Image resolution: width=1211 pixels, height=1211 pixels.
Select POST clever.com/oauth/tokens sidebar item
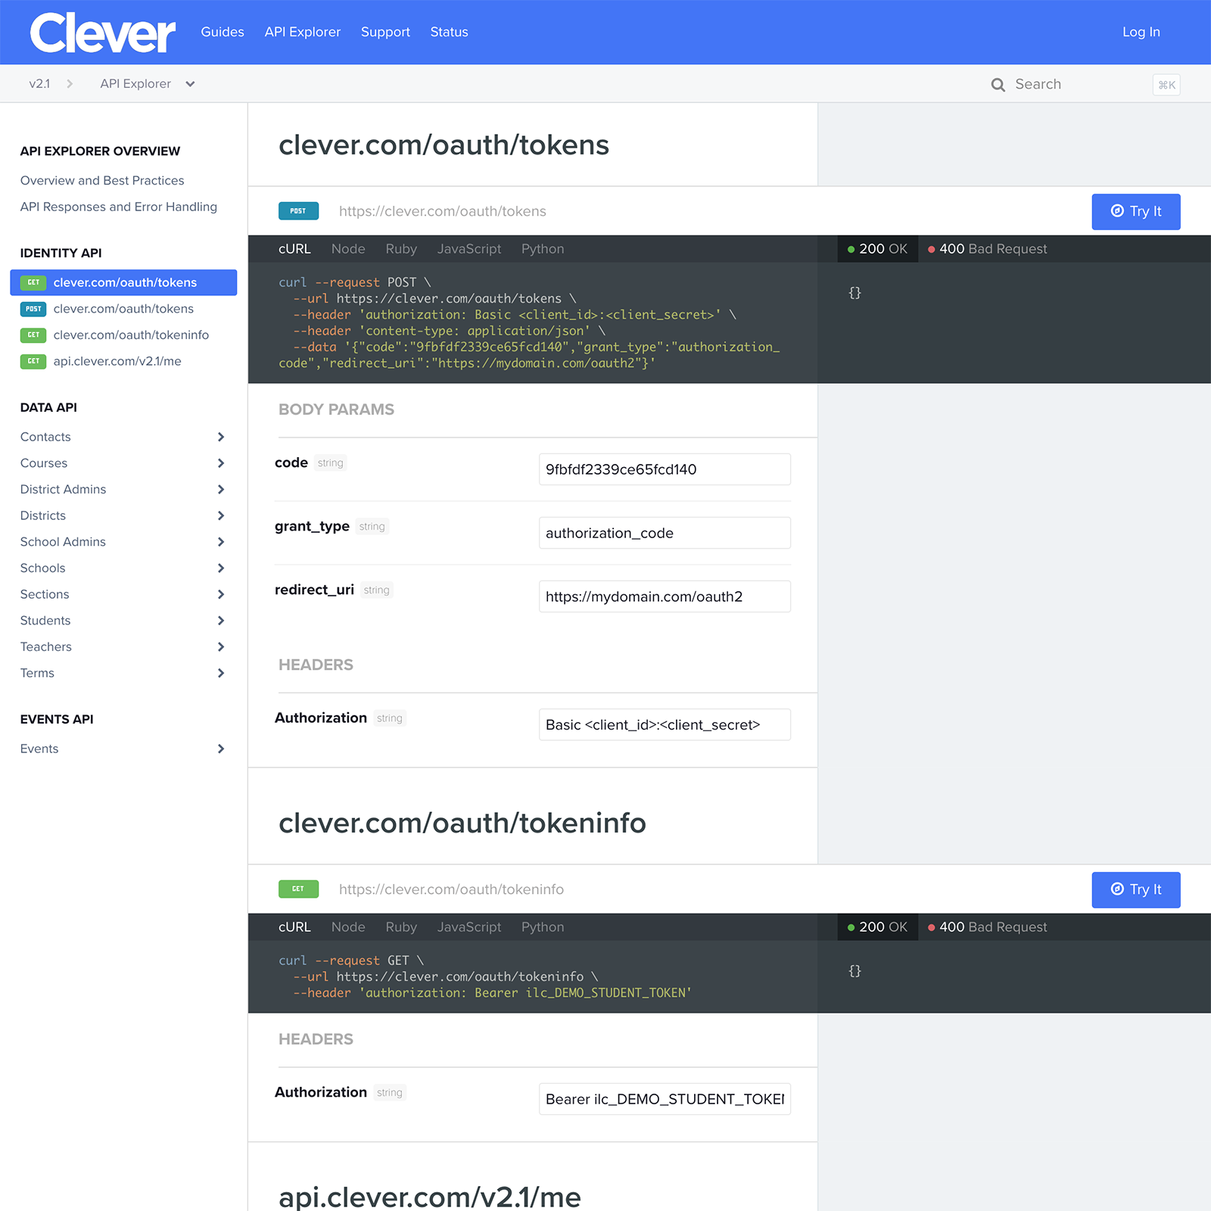pyautogui.click(x=123, y=309)
